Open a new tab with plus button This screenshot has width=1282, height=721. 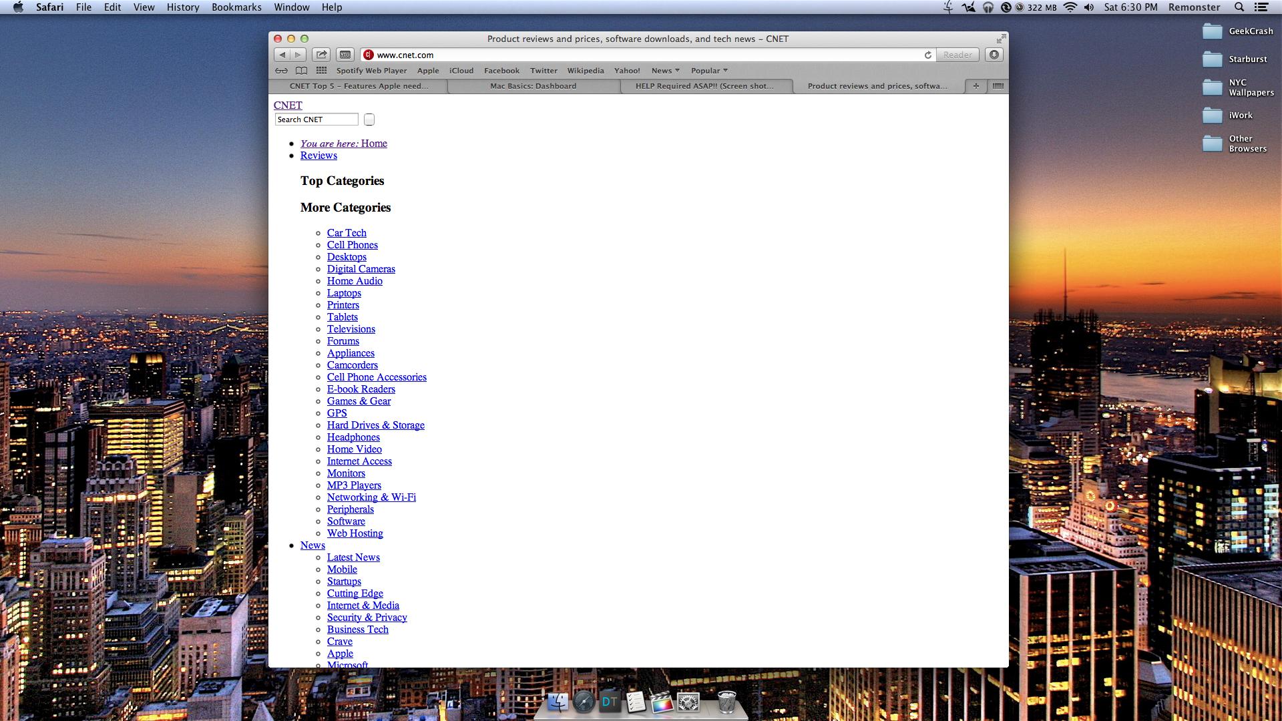tap(976, 86)
